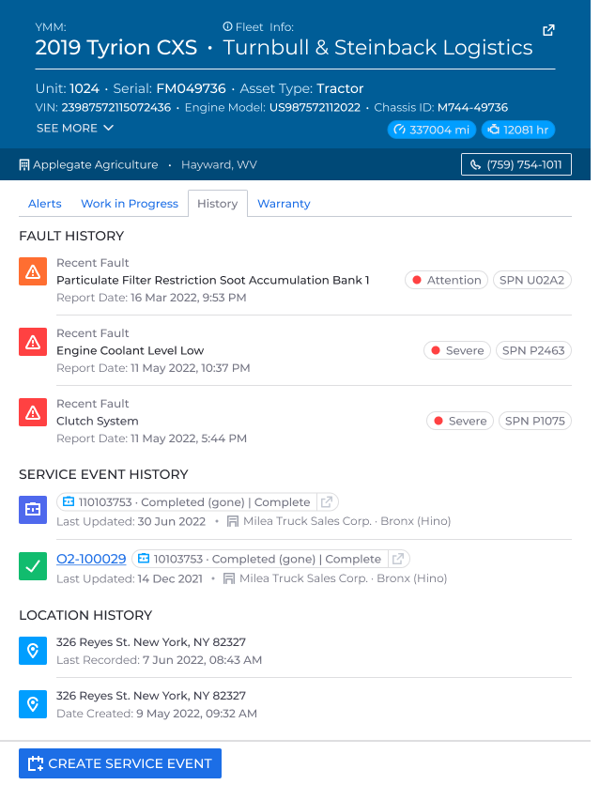Go to the Warranty tab

[284, 204]
